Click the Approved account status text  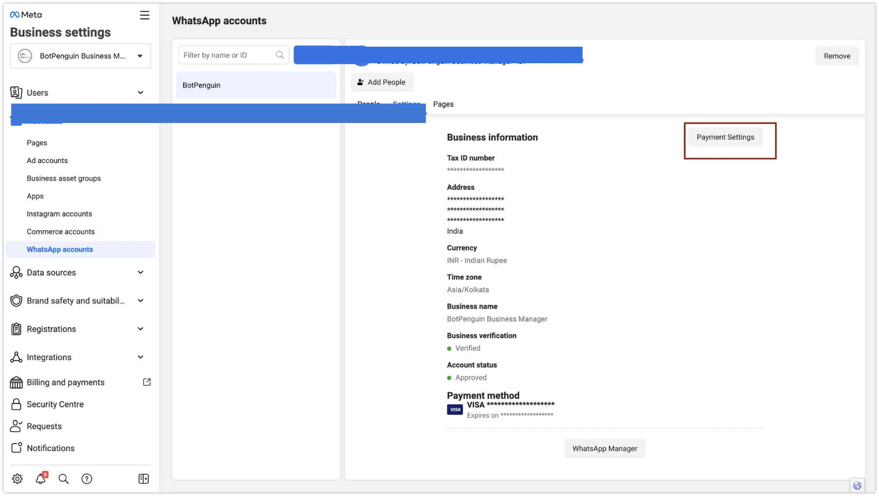[471, 377]
